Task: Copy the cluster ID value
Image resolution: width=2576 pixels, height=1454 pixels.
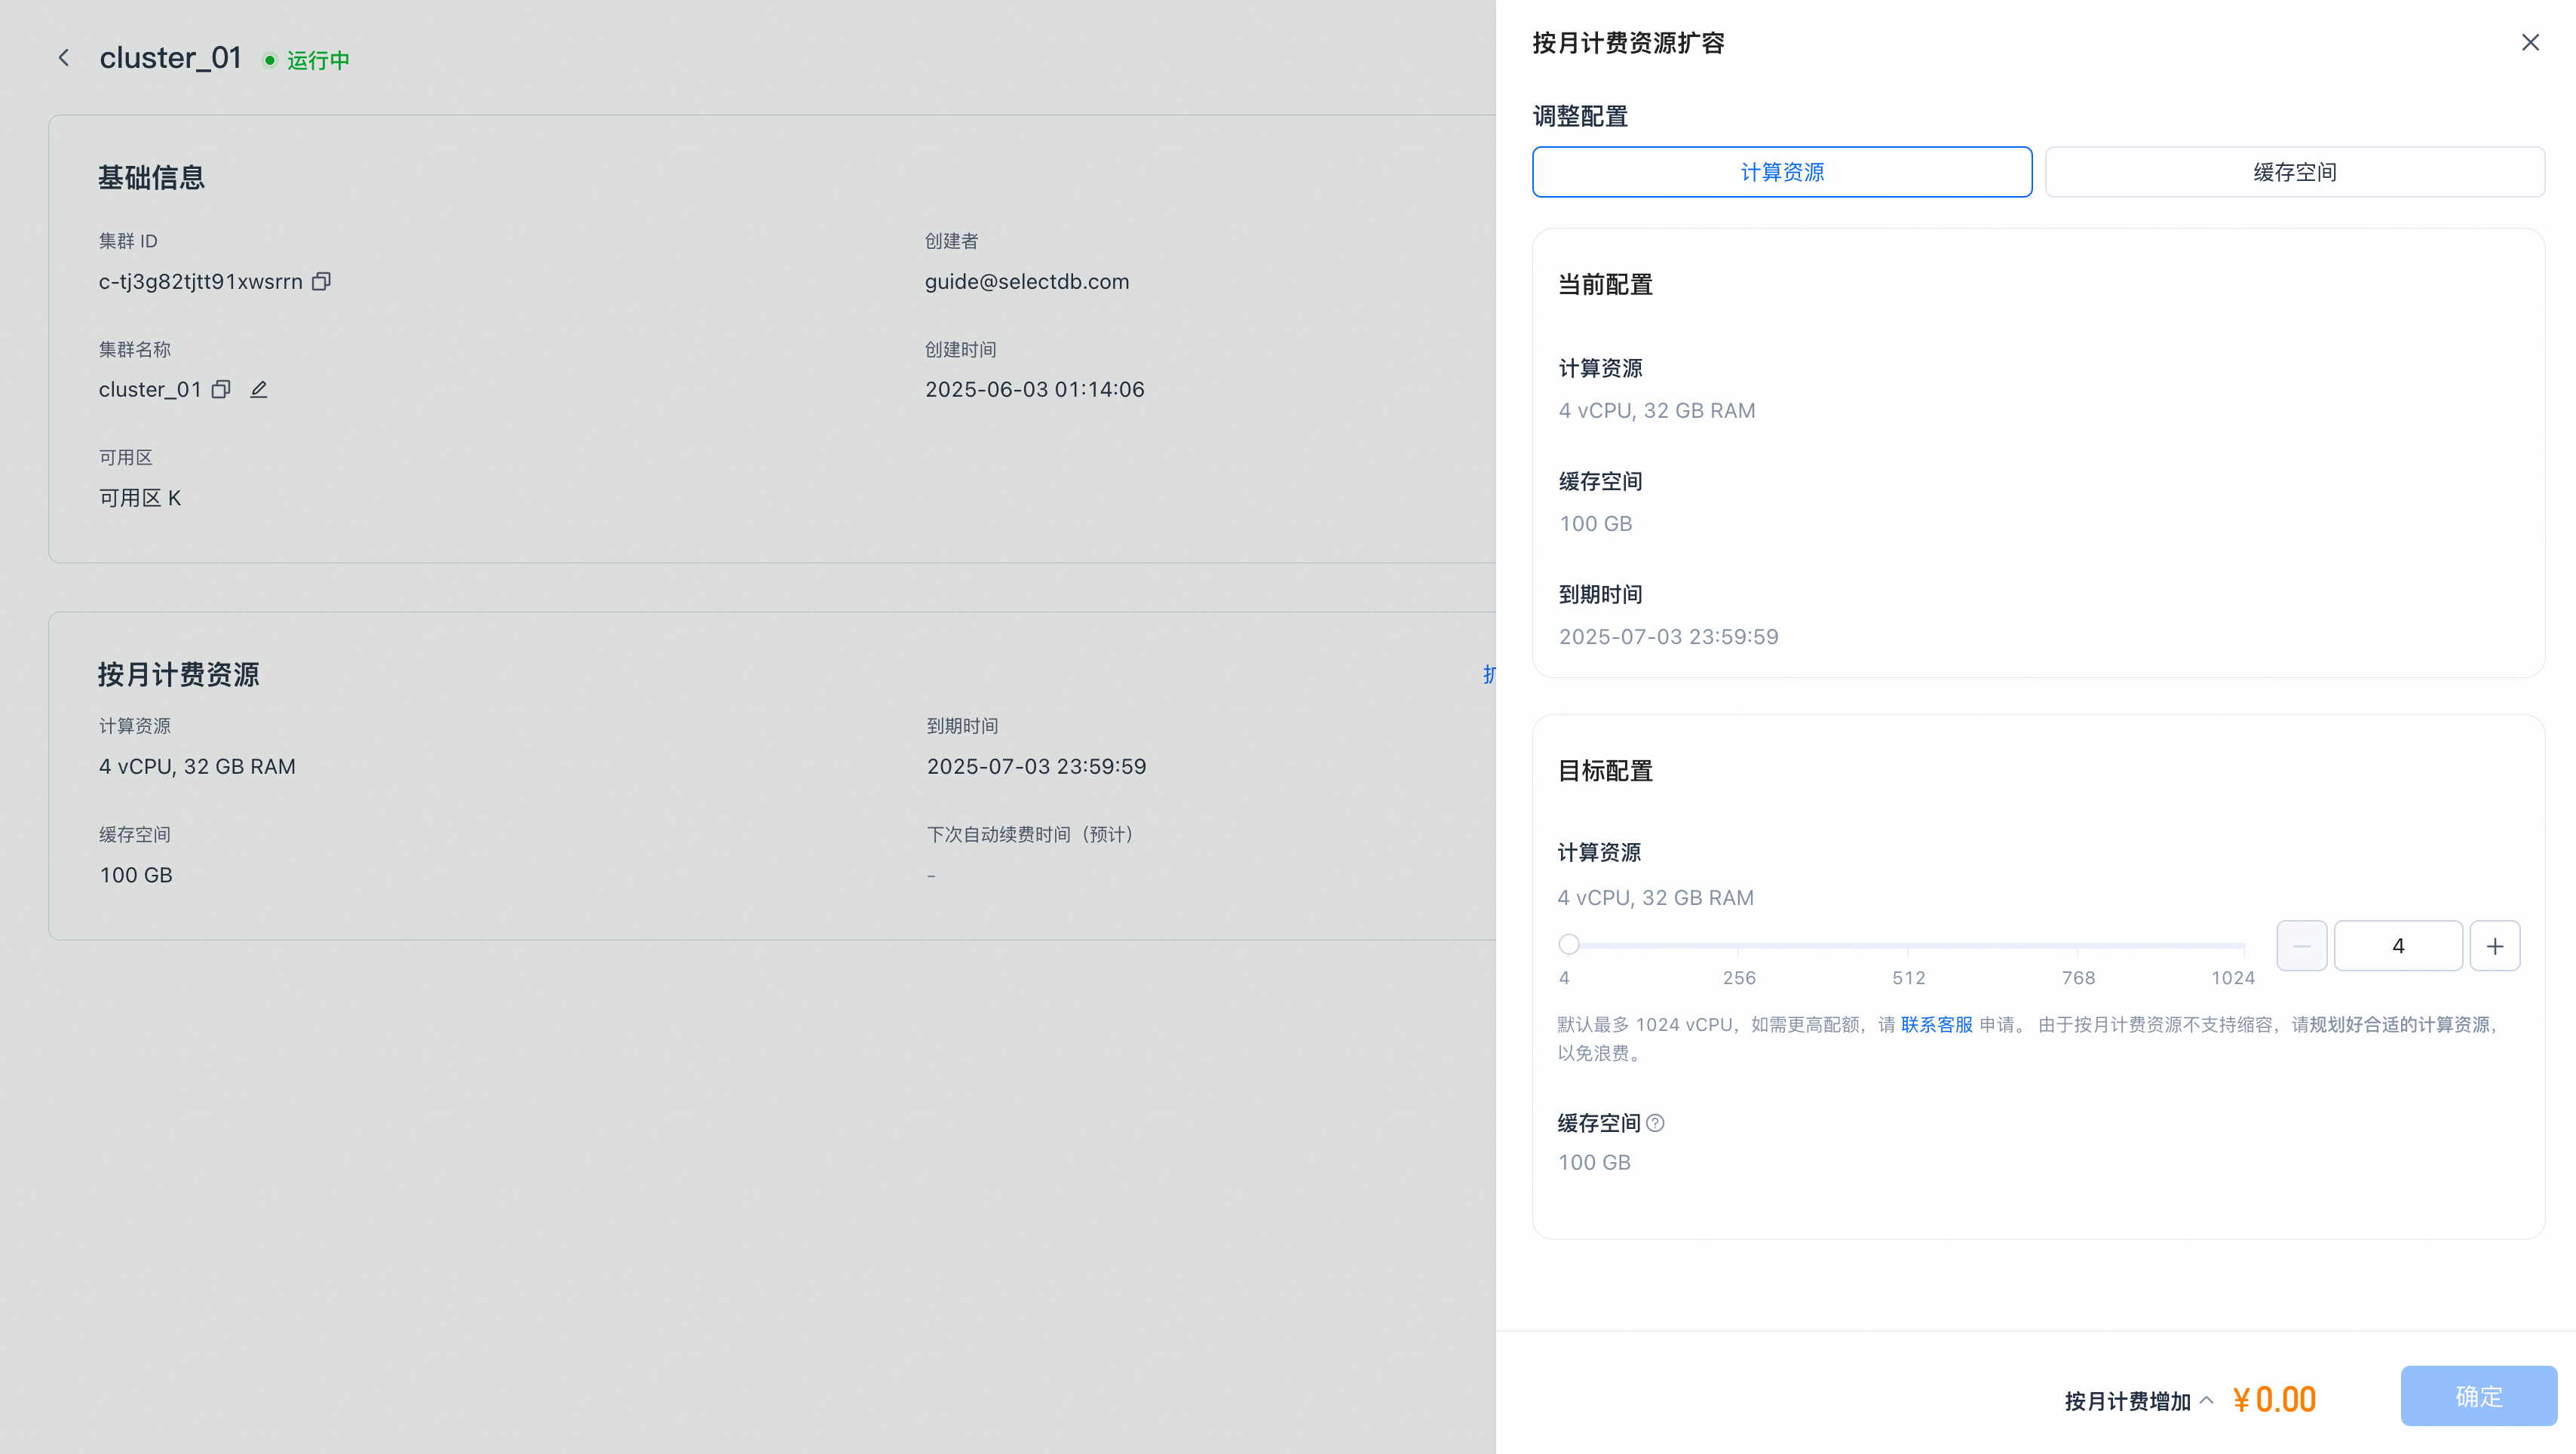Action: 321,282
